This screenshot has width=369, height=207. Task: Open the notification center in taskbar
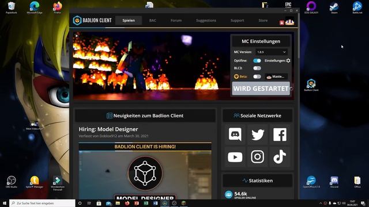[363, 203]
